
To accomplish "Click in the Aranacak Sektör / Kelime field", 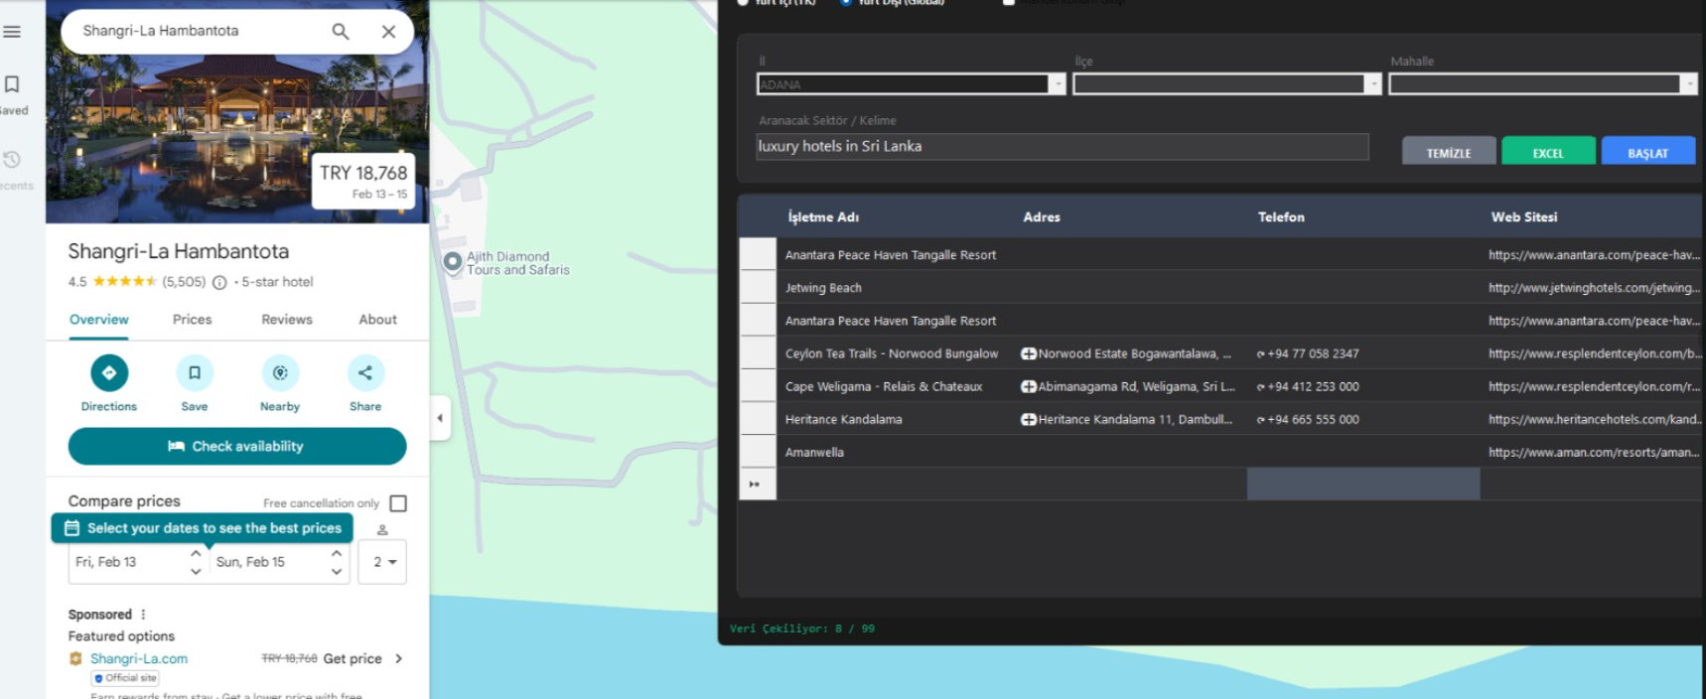I will 1063,146.
